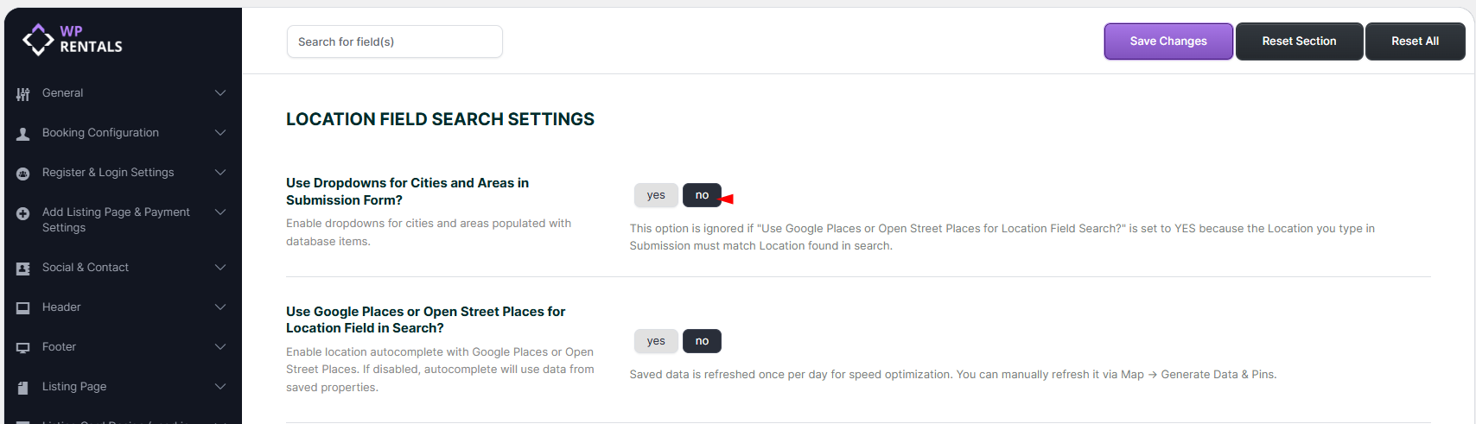Click the General sliders icon
This screenshot has width=1476, height=424.
click(x=23, y=94)
